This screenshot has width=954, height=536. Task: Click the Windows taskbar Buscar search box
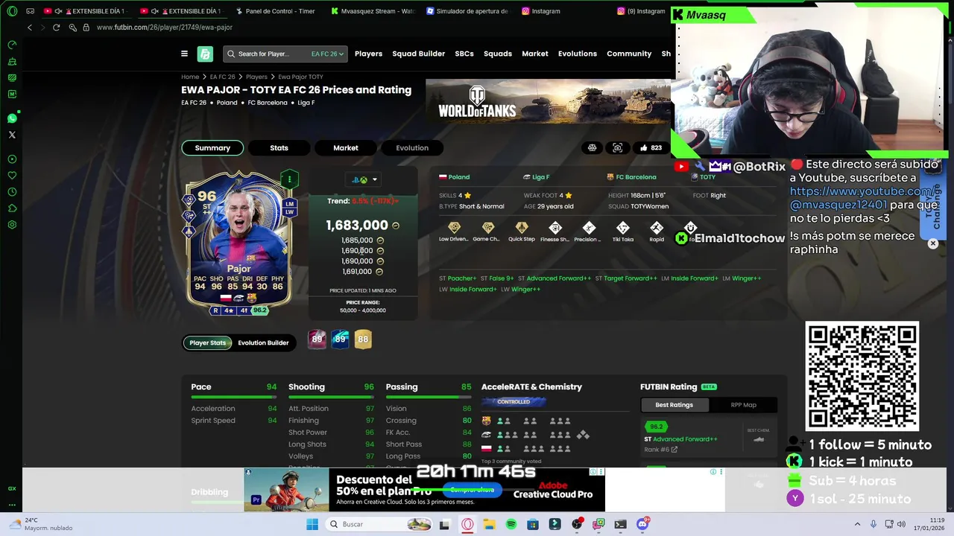click(379, 524)
